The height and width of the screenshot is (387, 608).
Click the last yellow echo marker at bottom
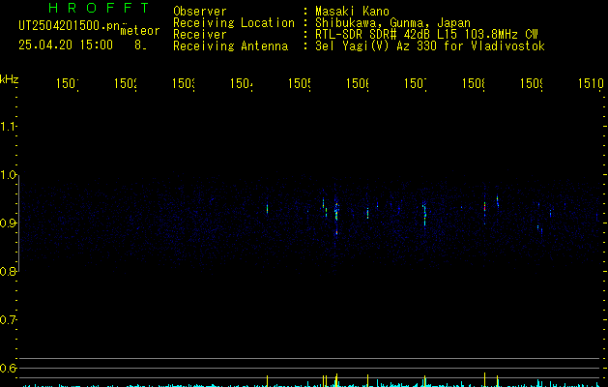click(x=497, y=381)
